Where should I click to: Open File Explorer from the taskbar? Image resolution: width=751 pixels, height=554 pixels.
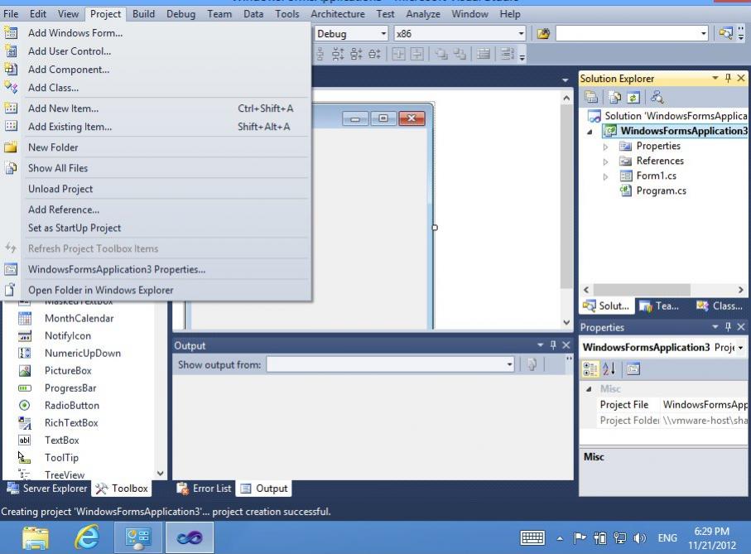[x=36, y=537]
